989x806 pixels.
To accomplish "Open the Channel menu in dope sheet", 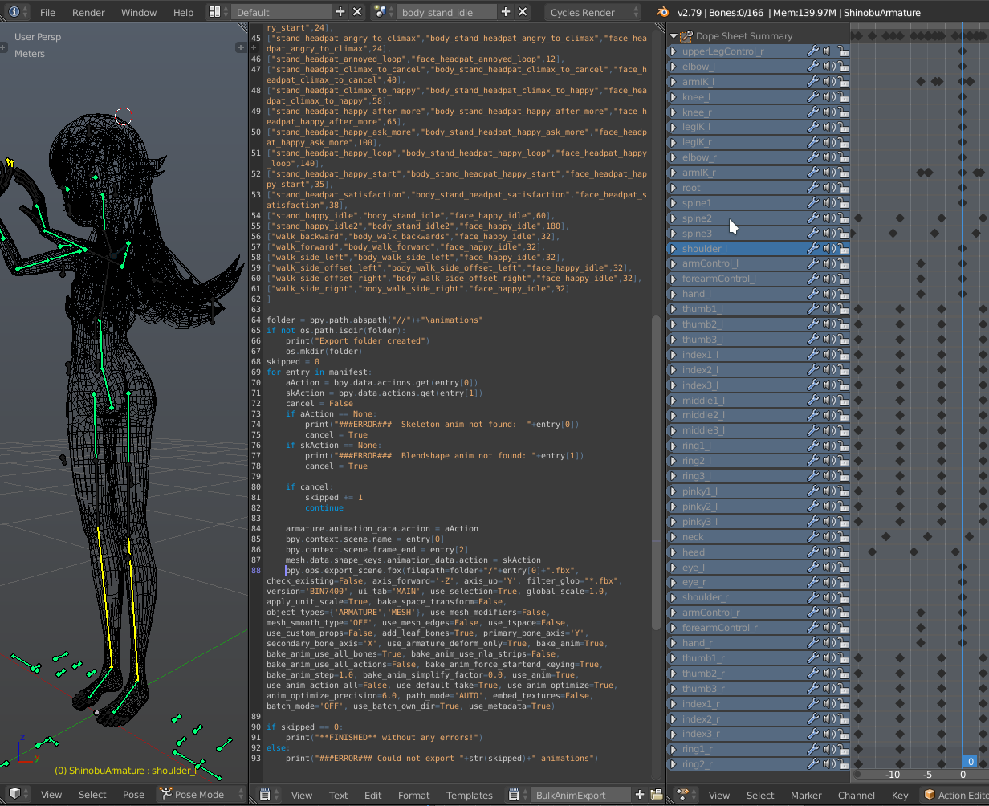I will point(857,796).
